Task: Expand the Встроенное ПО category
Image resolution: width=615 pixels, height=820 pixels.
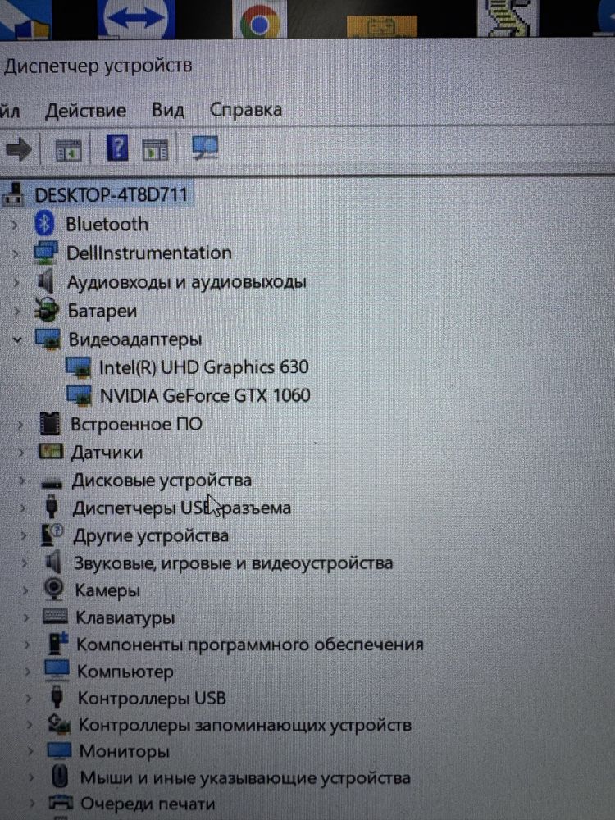Action: pos(20,424)
